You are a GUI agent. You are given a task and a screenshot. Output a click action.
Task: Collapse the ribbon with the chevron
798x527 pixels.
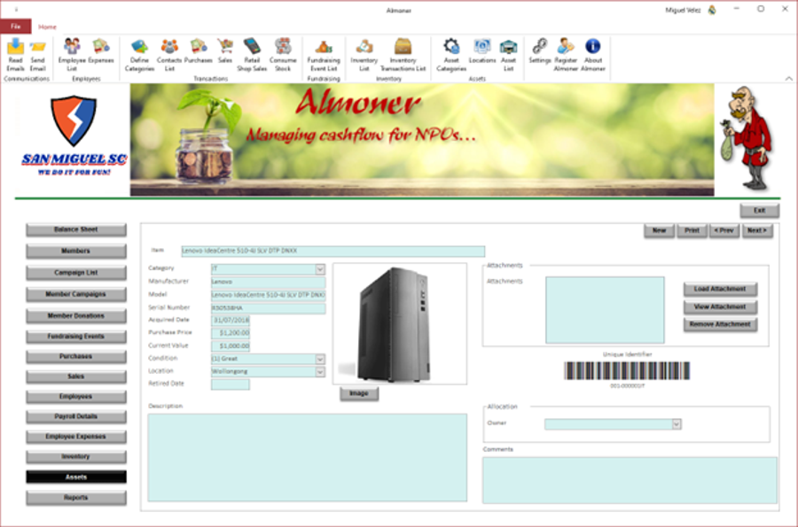[788, 78]
